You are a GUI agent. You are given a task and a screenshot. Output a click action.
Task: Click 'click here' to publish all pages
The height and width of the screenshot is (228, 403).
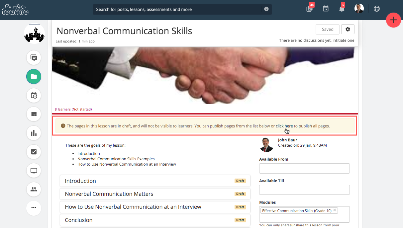[x=284, y=126]
